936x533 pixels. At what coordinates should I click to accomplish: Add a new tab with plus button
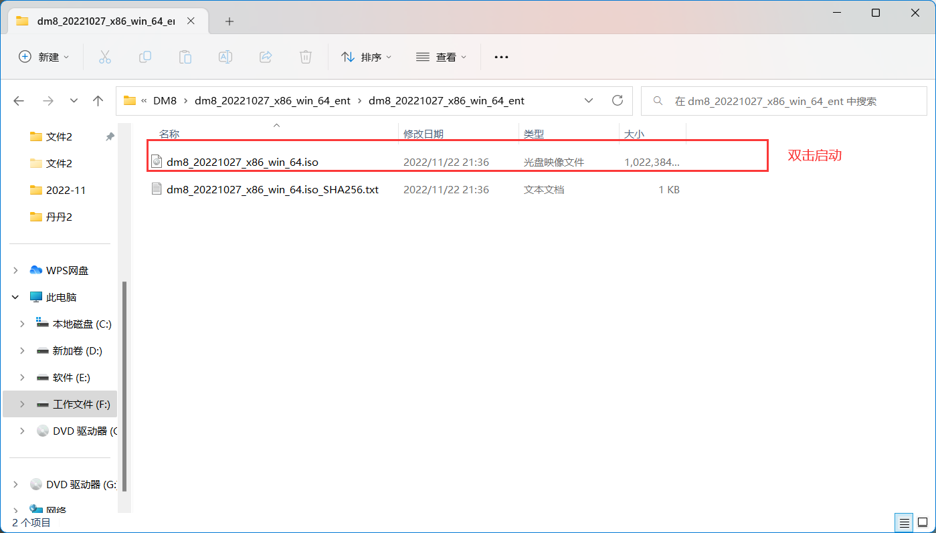coord(229,21)
